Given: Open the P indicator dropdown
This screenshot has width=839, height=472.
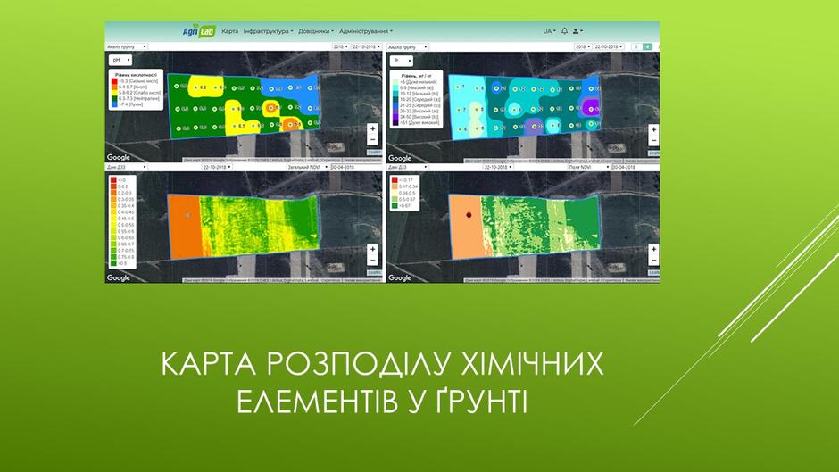Looking at the screenshot, I should [402, 61].
